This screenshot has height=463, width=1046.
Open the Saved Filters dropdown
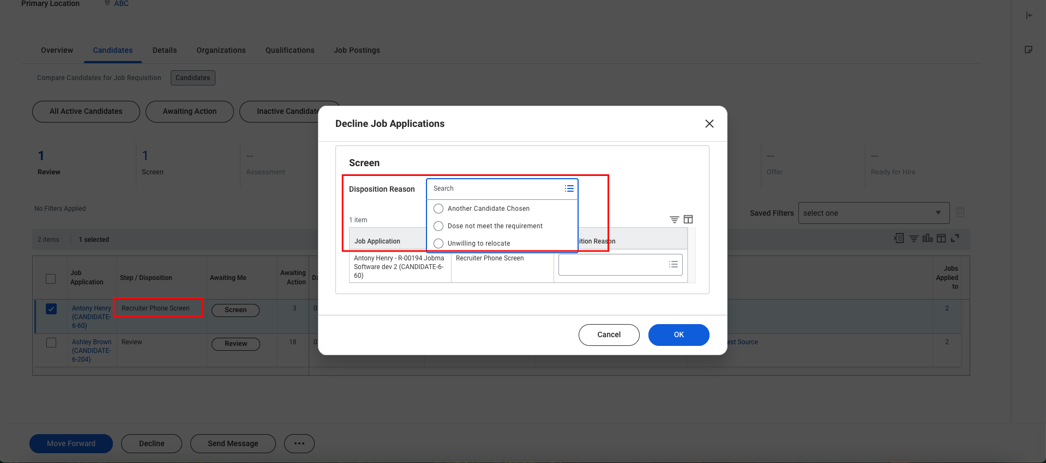click(x=874, y=213)
